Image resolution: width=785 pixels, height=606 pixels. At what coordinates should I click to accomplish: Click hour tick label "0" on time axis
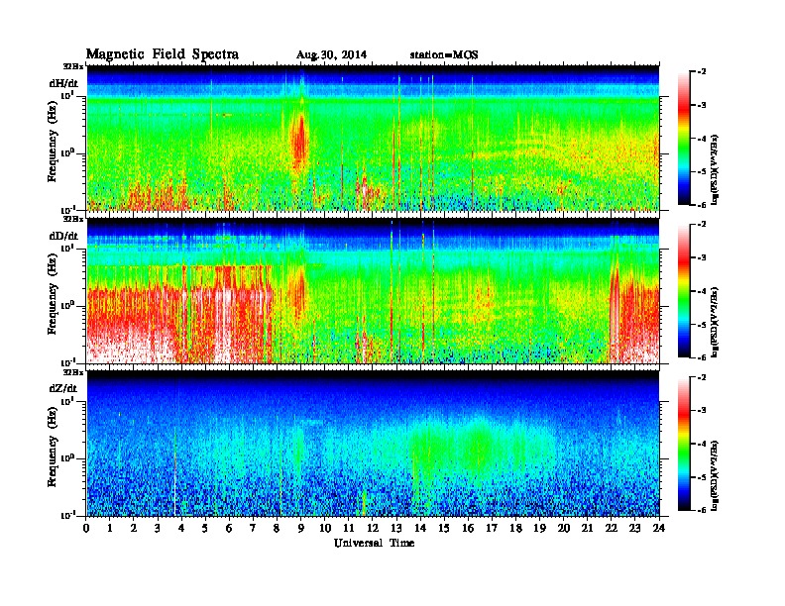click(86, 528)
